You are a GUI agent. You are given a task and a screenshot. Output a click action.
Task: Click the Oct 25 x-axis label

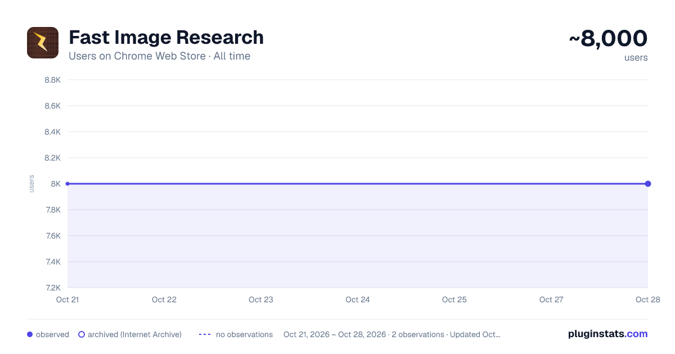[454, 299]
